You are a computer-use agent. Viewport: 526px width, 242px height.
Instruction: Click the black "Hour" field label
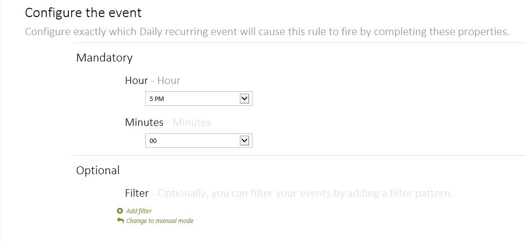click(x=136, y=81)
